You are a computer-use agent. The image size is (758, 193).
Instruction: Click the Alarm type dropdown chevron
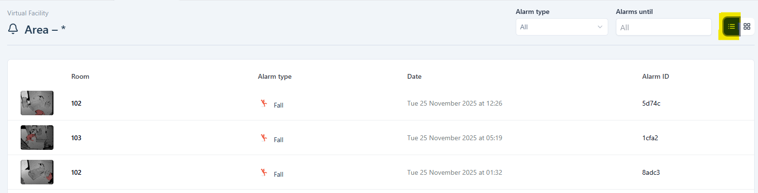600,27
